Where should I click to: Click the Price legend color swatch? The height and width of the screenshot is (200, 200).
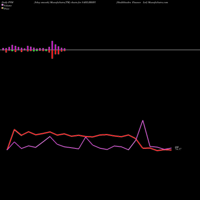(2, 8)
